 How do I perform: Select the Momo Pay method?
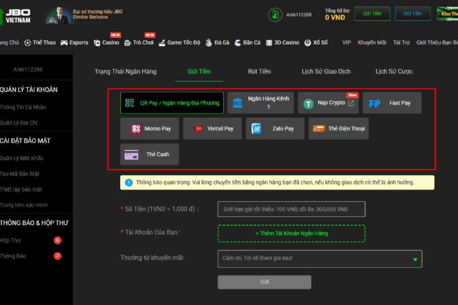click(x=150, y=128)
